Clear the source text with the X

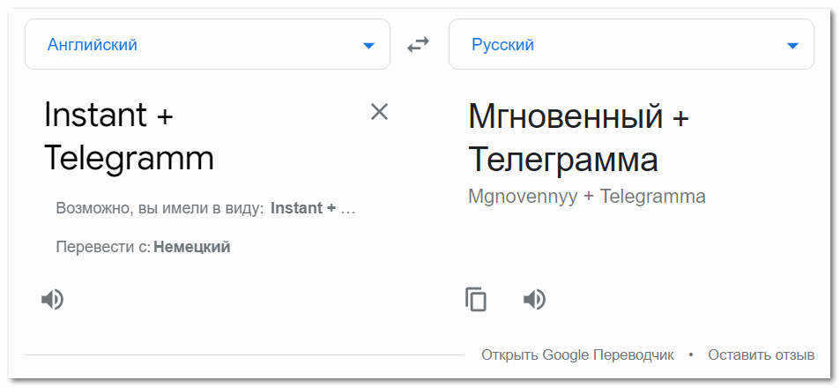tap(379, 112)
